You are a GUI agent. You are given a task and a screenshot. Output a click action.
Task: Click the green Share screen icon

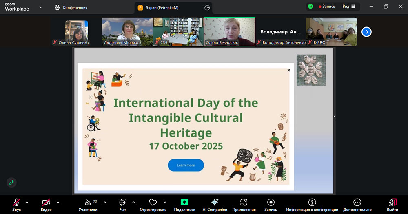[184, 202]
